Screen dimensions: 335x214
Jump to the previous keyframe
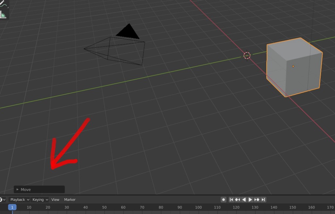pos(238,200)
